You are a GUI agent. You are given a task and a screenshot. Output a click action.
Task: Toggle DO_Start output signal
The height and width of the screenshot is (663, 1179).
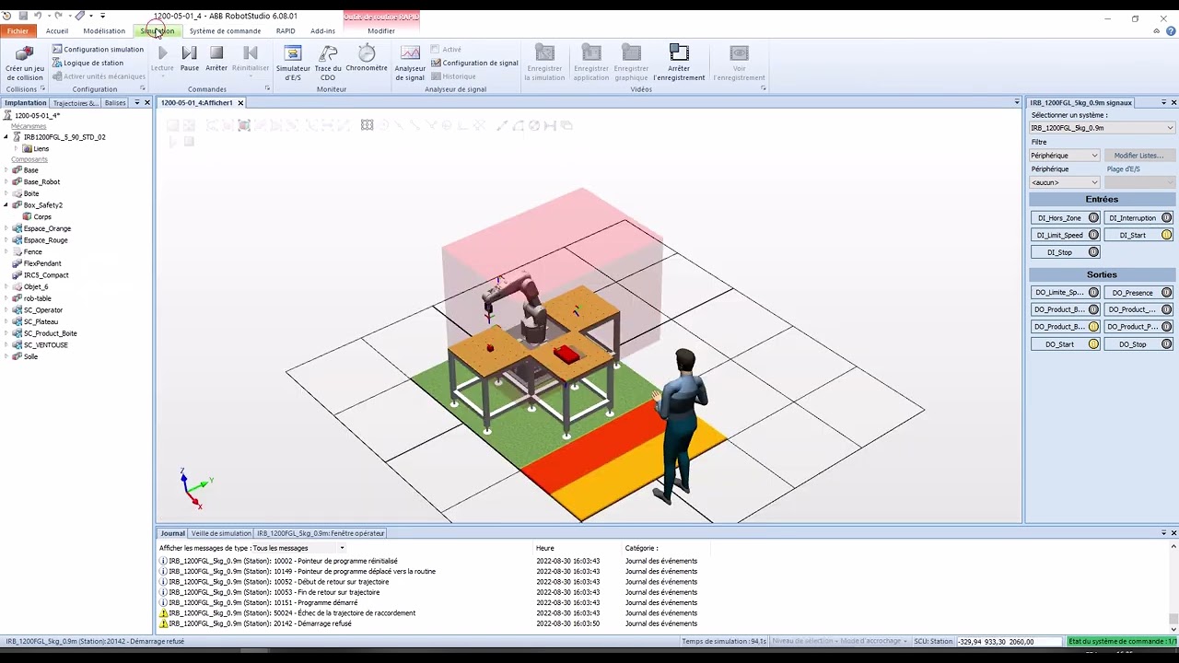click(x=1065, y=344)
